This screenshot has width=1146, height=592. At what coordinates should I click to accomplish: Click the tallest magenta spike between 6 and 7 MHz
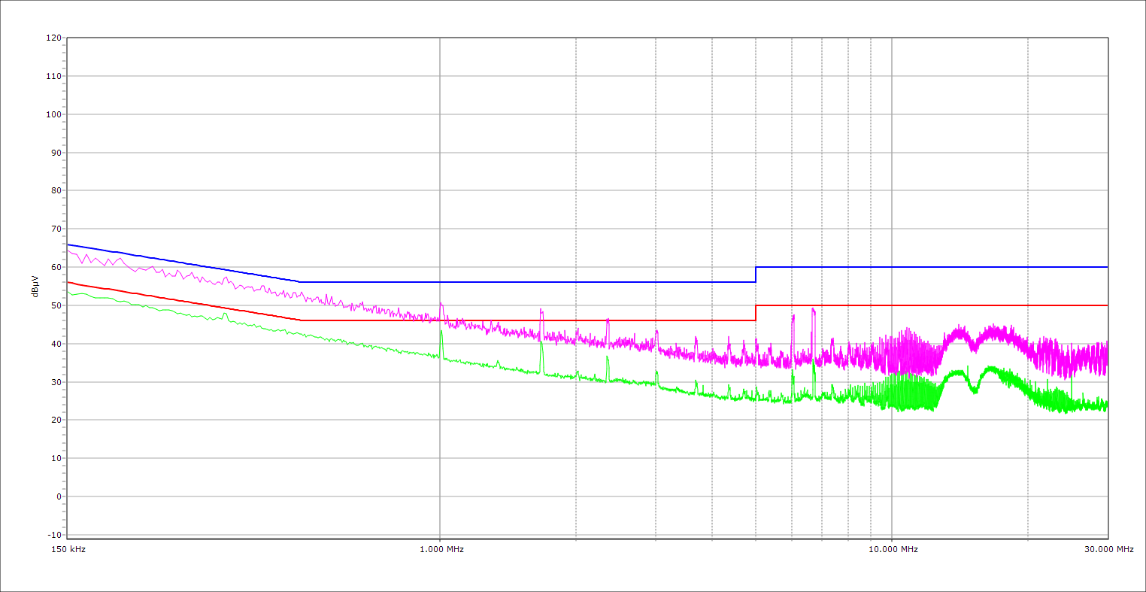813,309
